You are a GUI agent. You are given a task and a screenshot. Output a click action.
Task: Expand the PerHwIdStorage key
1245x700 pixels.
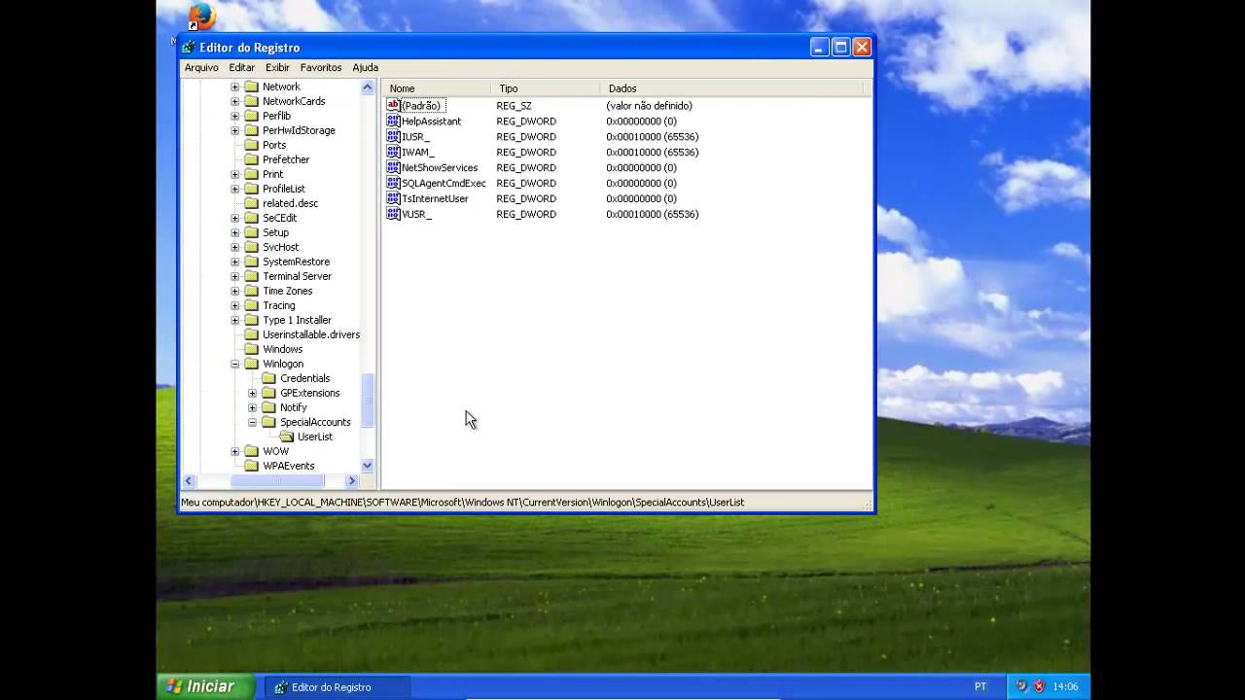(x=234, y=130)
